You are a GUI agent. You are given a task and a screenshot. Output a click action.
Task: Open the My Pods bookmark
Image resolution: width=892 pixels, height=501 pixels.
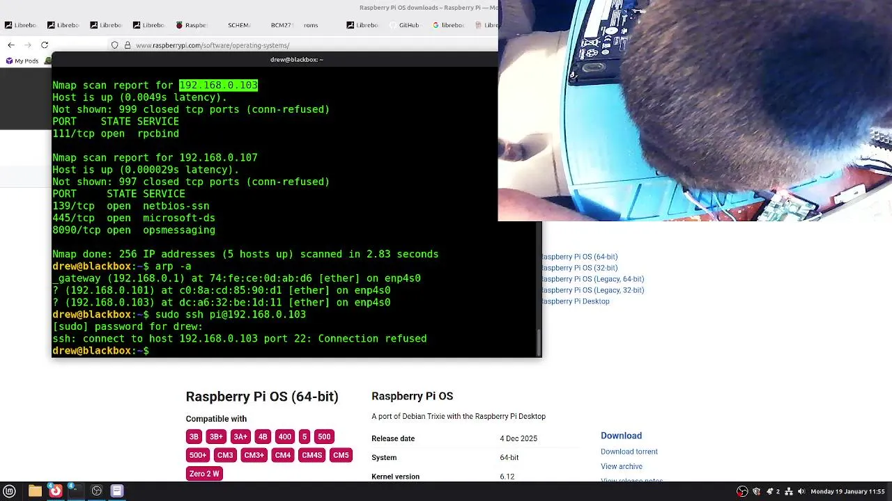click(22, 61)
